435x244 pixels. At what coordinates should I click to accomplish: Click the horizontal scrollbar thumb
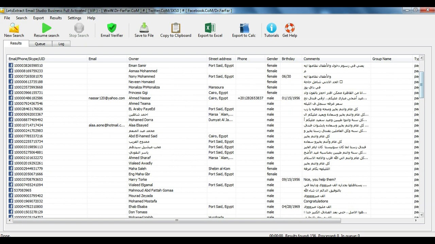click(x=176, y=220)
